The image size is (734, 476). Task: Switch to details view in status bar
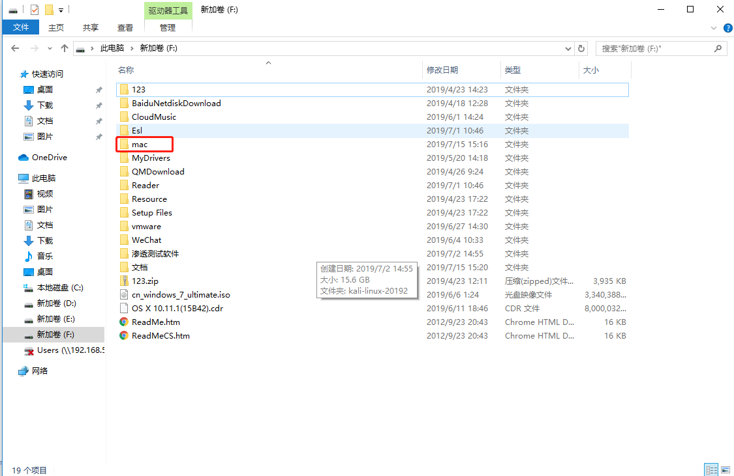tap(711, 470)
